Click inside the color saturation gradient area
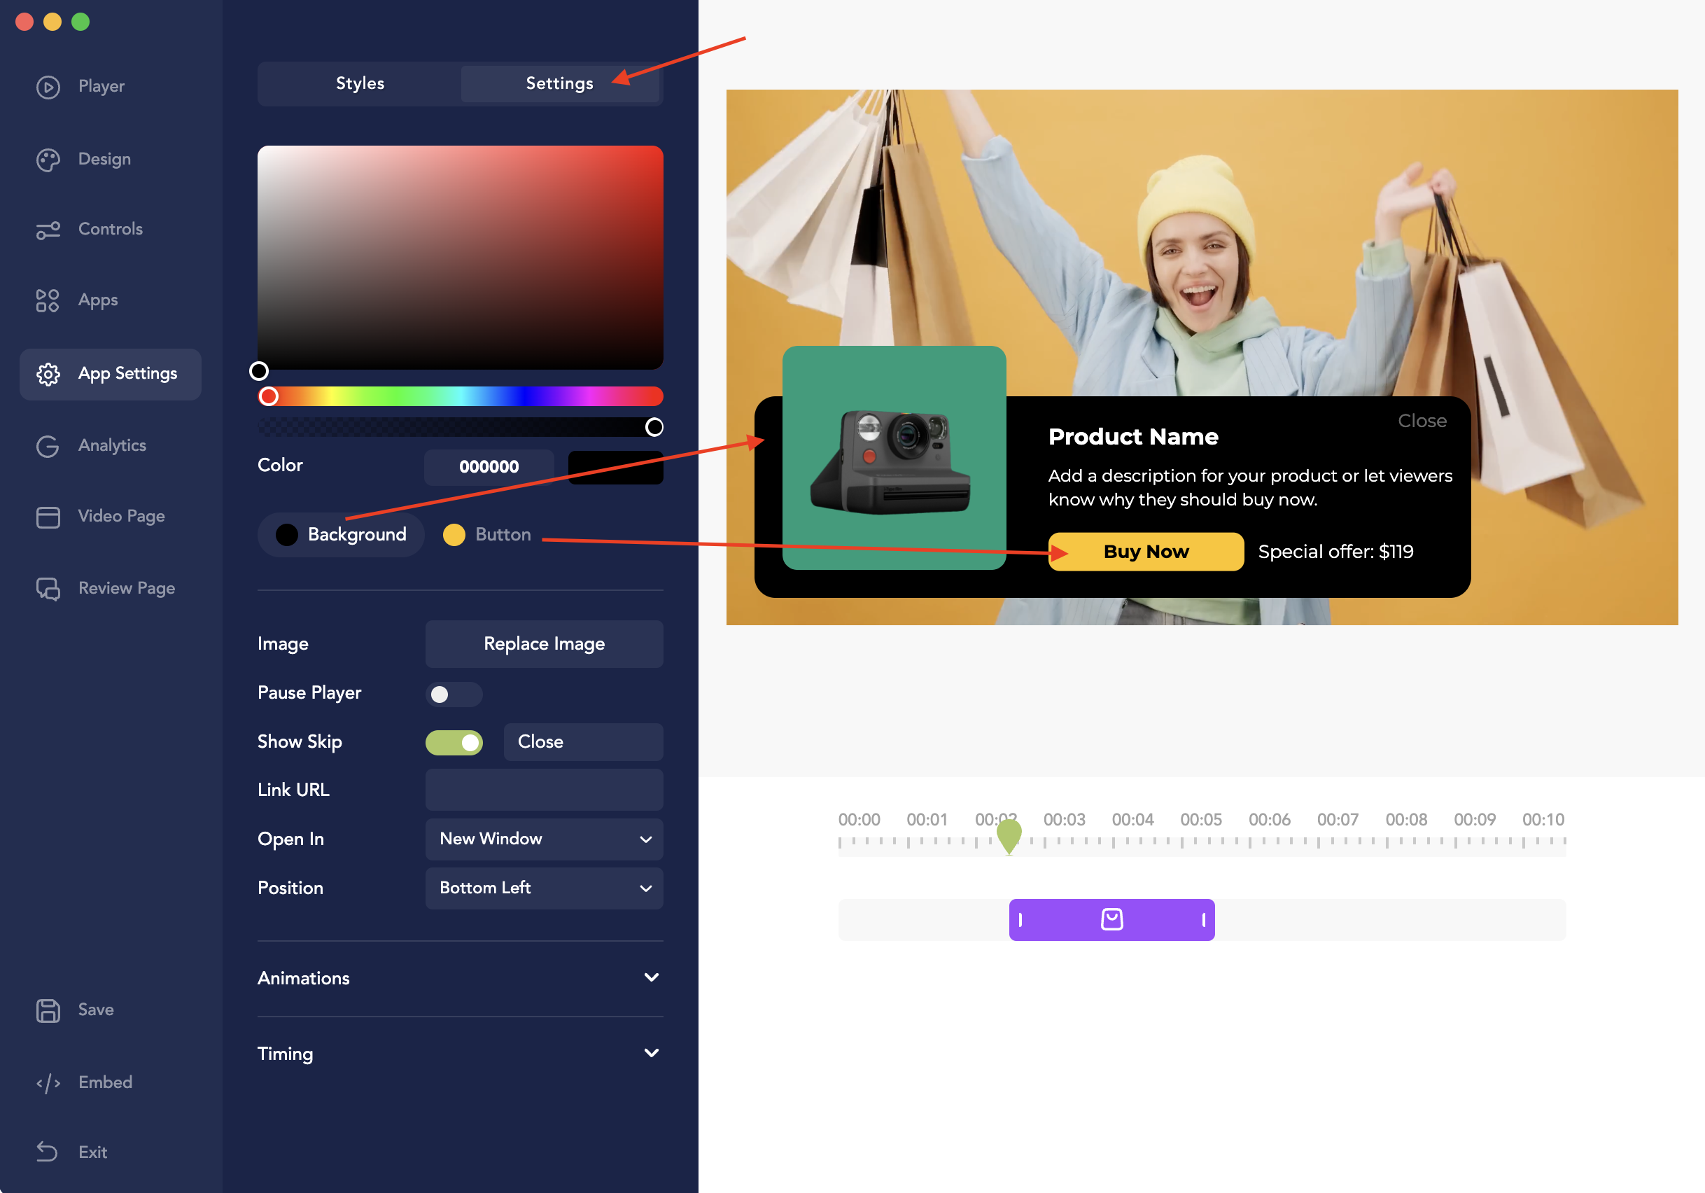This screenshot has width=1705, height=1193. tap(460, 257)
